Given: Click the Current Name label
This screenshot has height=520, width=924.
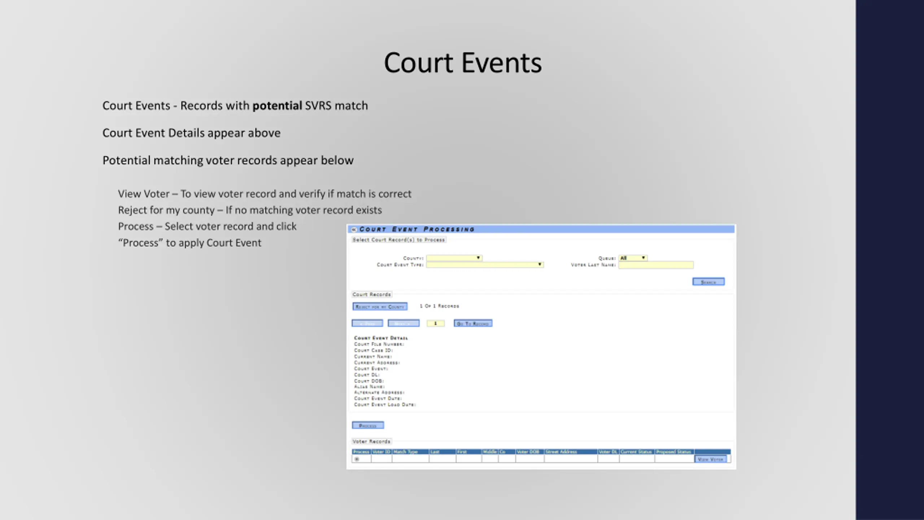Looking at the screenshot, I should tap(373, 356).
